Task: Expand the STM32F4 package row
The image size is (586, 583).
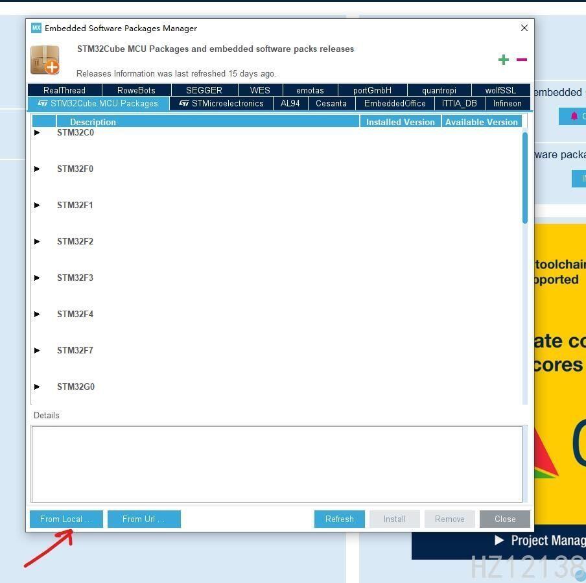Action: [x=36, y=314]
